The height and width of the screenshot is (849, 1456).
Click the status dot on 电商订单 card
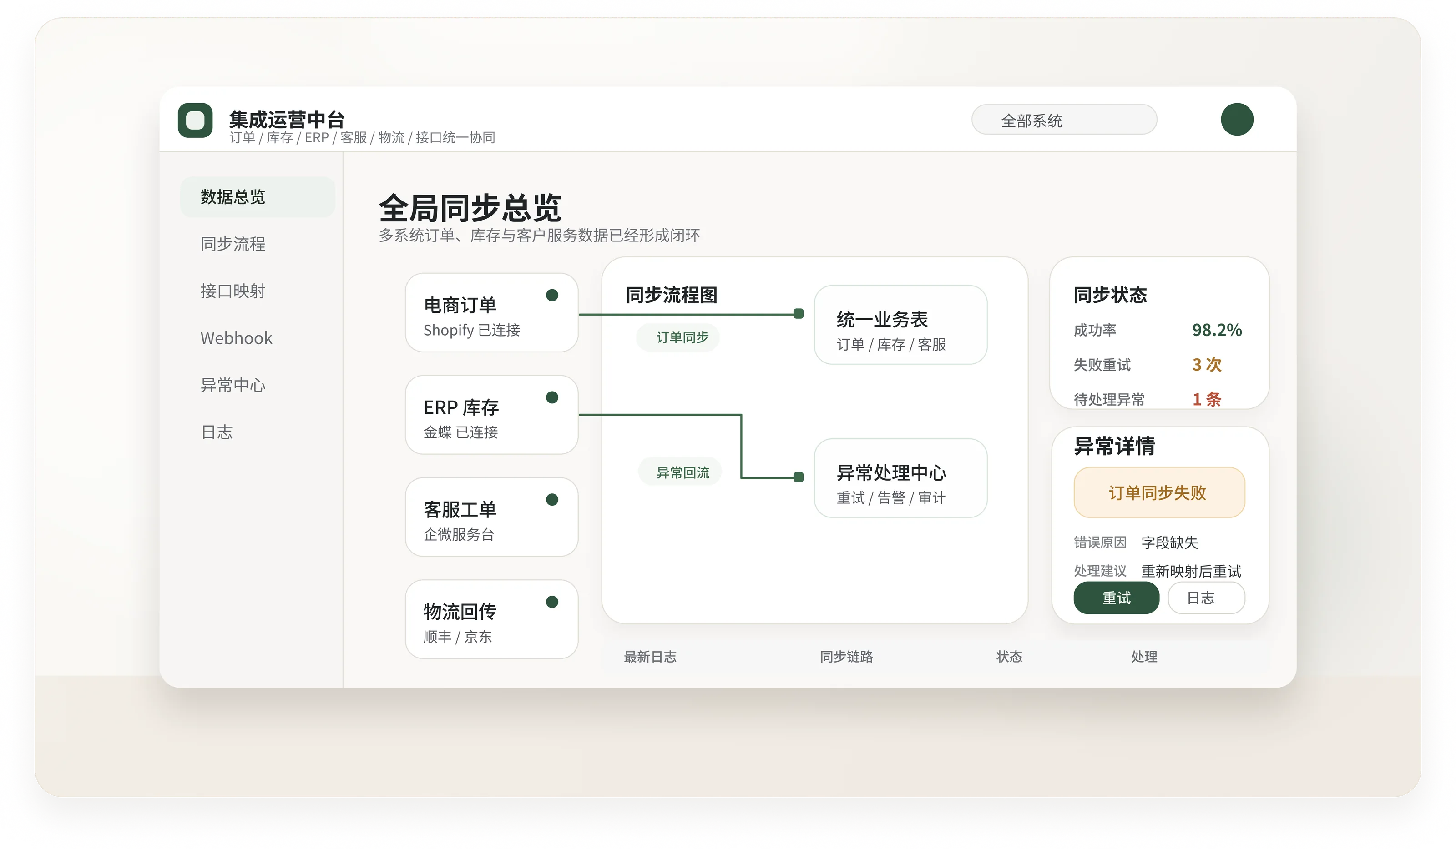553,296
